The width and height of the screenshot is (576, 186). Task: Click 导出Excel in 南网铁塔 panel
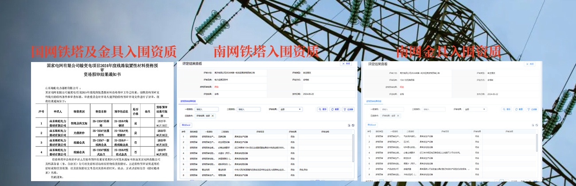(187, 125)
